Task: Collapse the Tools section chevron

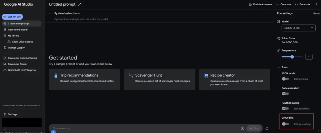Action: 278,67
